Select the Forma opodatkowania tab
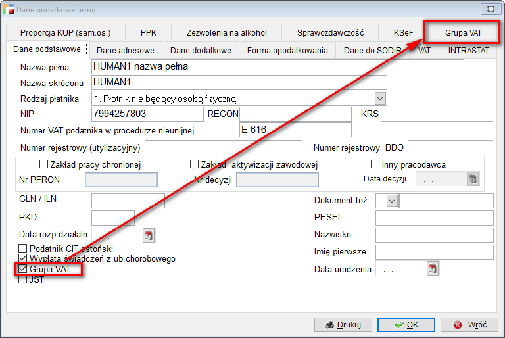The image size is (505, 338). coord(287,50)
